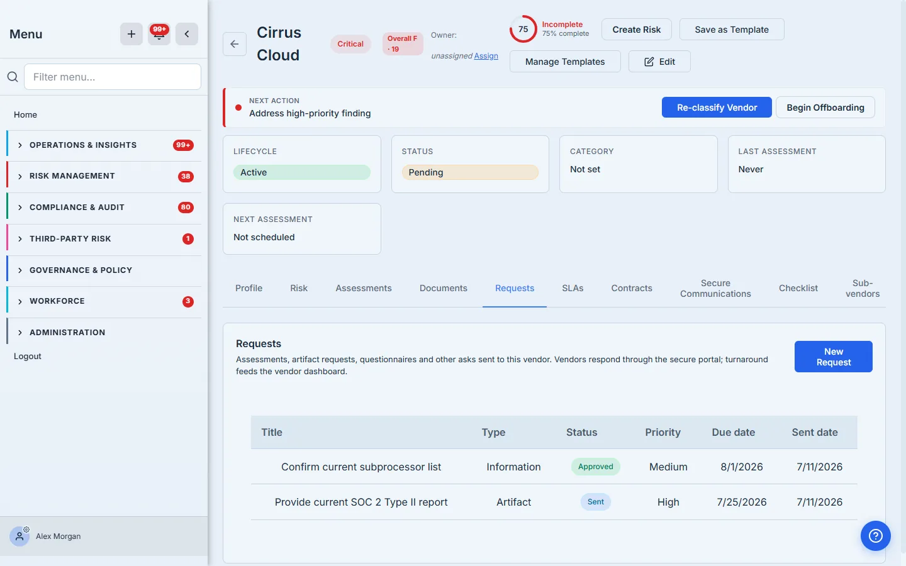Screen dimensions: 906x566
Task: Open Manage Templates
Action: (565, 62)
